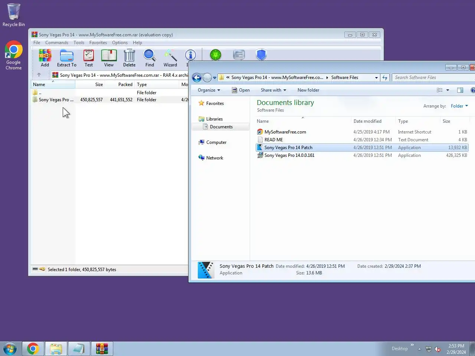Sort by the Type column in Explorer
Image resolution: width=475 pixels, height=356 pixels.
(x=418, y=121)
